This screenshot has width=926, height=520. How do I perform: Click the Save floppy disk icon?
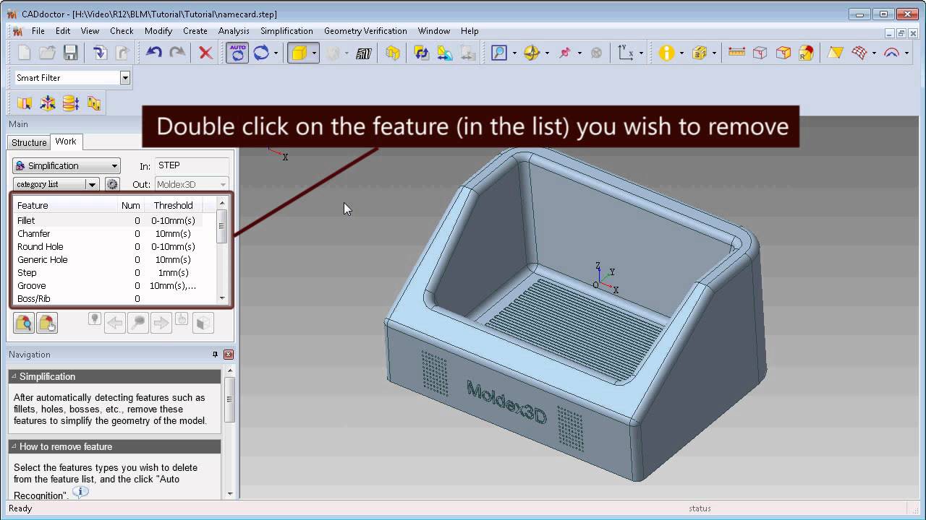click(70, 53)
